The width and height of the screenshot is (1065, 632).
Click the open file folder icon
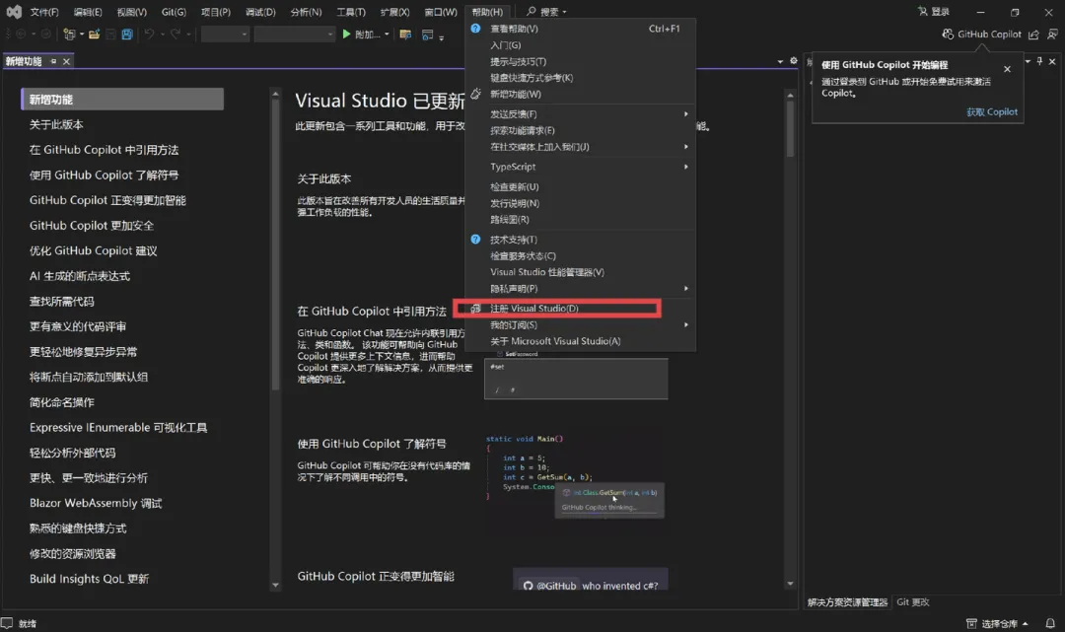coord(95,34)
